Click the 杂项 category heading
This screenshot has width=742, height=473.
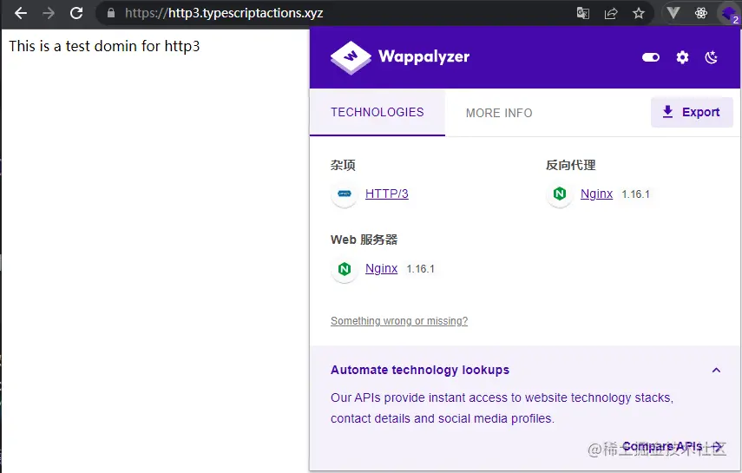click(x=343, y=165)
